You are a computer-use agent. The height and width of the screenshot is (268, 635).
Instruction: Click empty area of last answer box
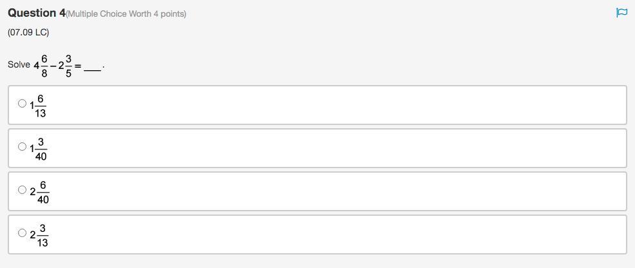click(336, 235)
